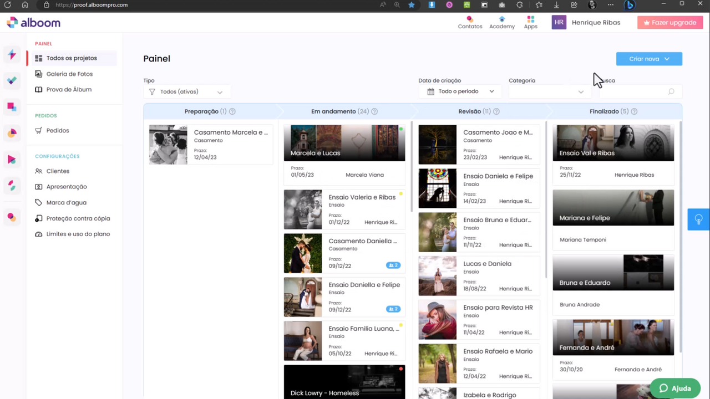Open the Apps grid icon

click(530, 19)
